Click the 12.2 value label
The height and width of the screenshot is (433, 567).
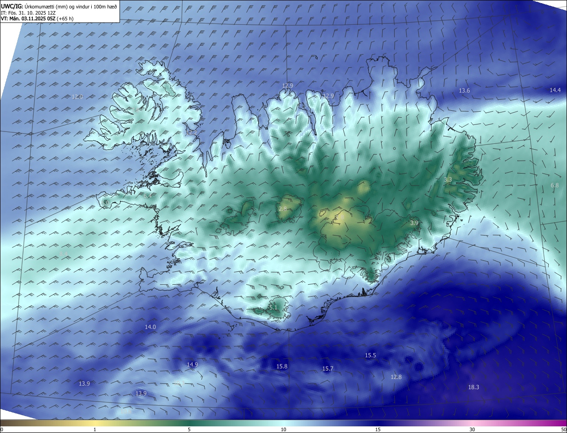[x=191, y=133]
